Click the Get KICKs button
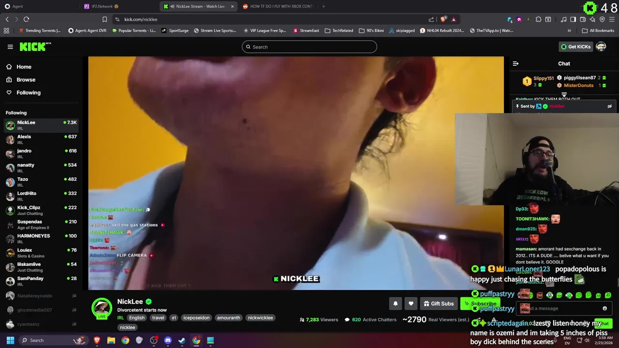The image size is (619, 348). click(x=575, y=47)
